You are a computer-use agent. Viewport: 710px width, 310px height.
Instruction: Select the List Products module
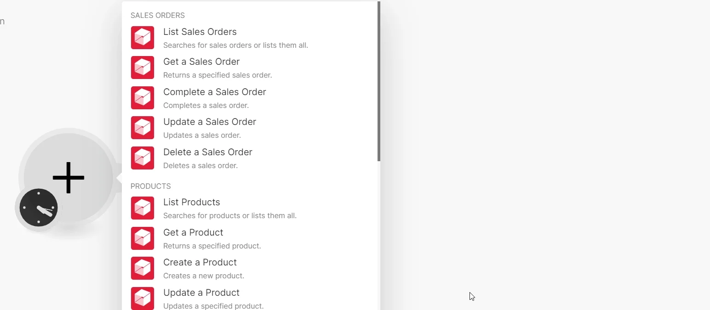coord(250,208)
